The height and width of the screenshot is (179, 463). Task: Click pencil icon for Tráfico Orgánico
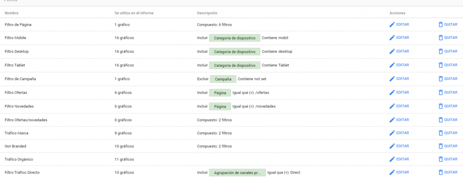coord(392,159)
